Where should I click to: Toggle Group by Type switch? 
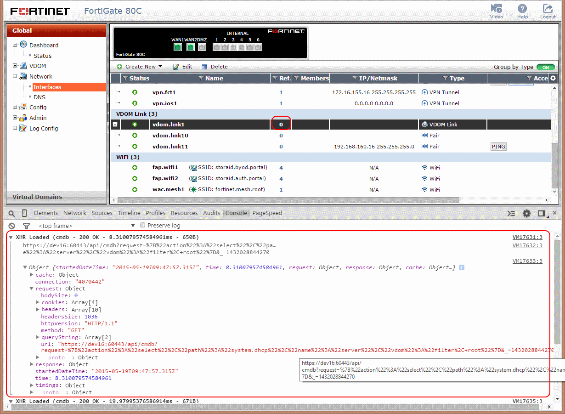click(545, 67)
